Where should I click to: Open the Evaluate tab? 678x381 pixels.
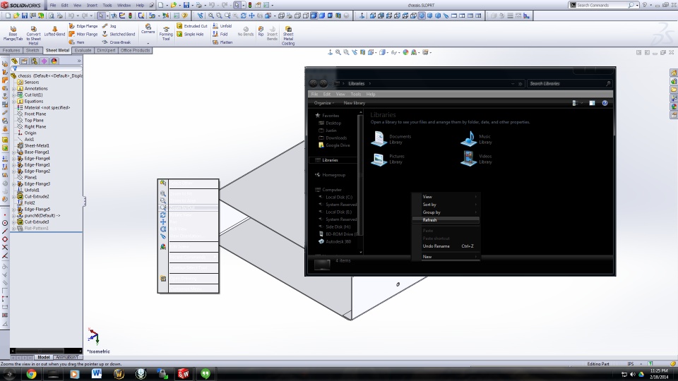tap(83, 51)
